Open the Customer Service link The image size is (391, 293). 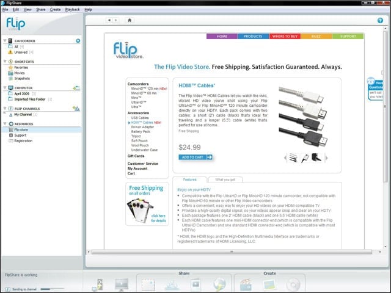143,164
